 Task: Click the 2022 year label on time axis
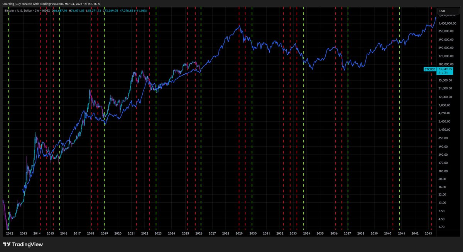coord(145,234)
